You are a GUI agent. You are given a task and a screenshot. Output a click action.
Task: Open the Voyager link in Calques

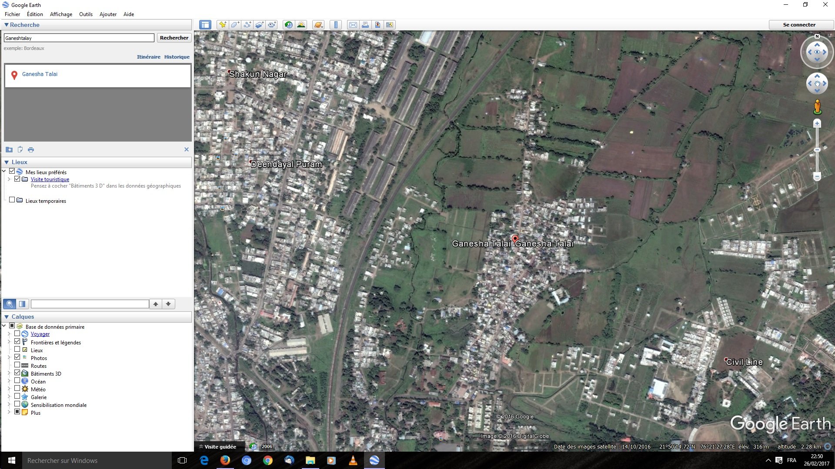pos(40,334)
